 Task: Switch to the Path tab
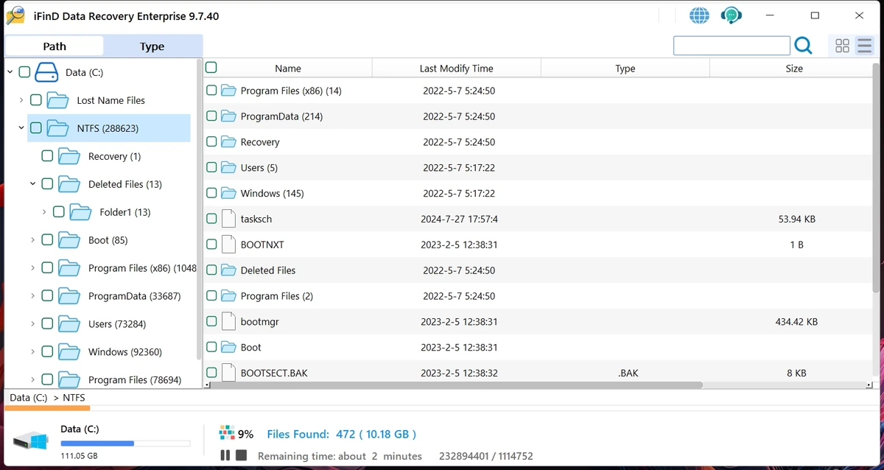[x=55, y=46]
